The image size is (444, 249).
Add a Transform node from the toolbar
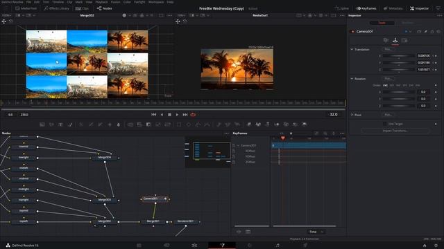click(x=168, y=124)
